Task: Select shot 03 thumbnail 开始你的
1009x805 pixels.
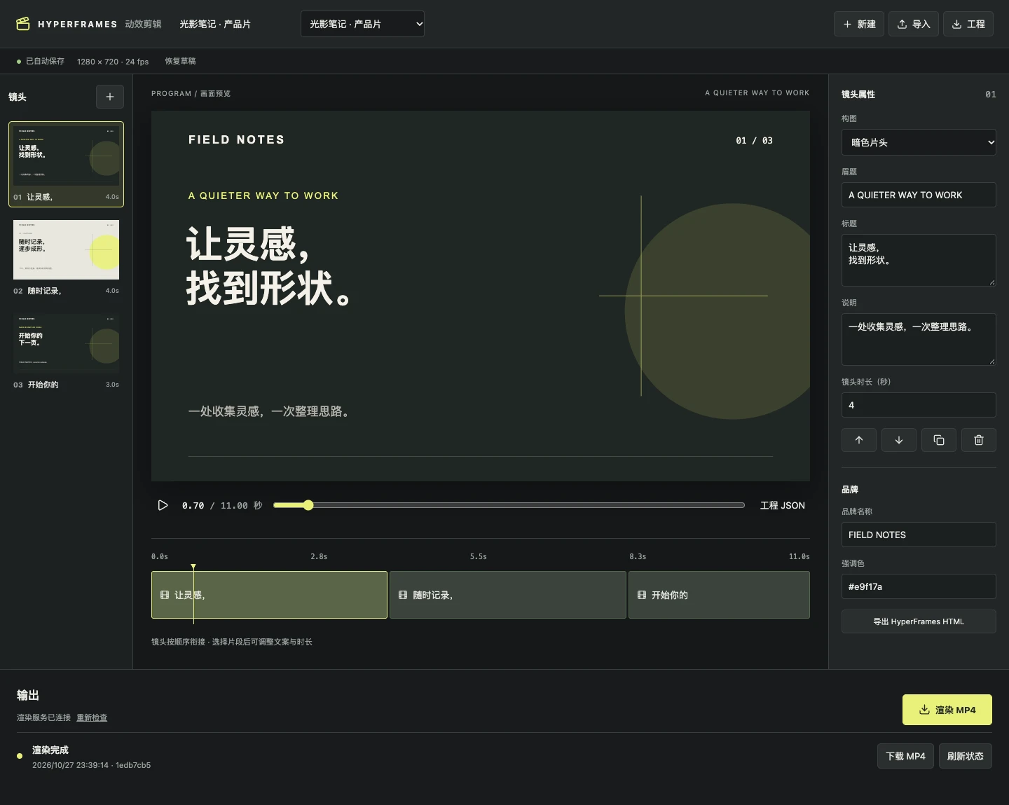Action: (x=66, y=352)
